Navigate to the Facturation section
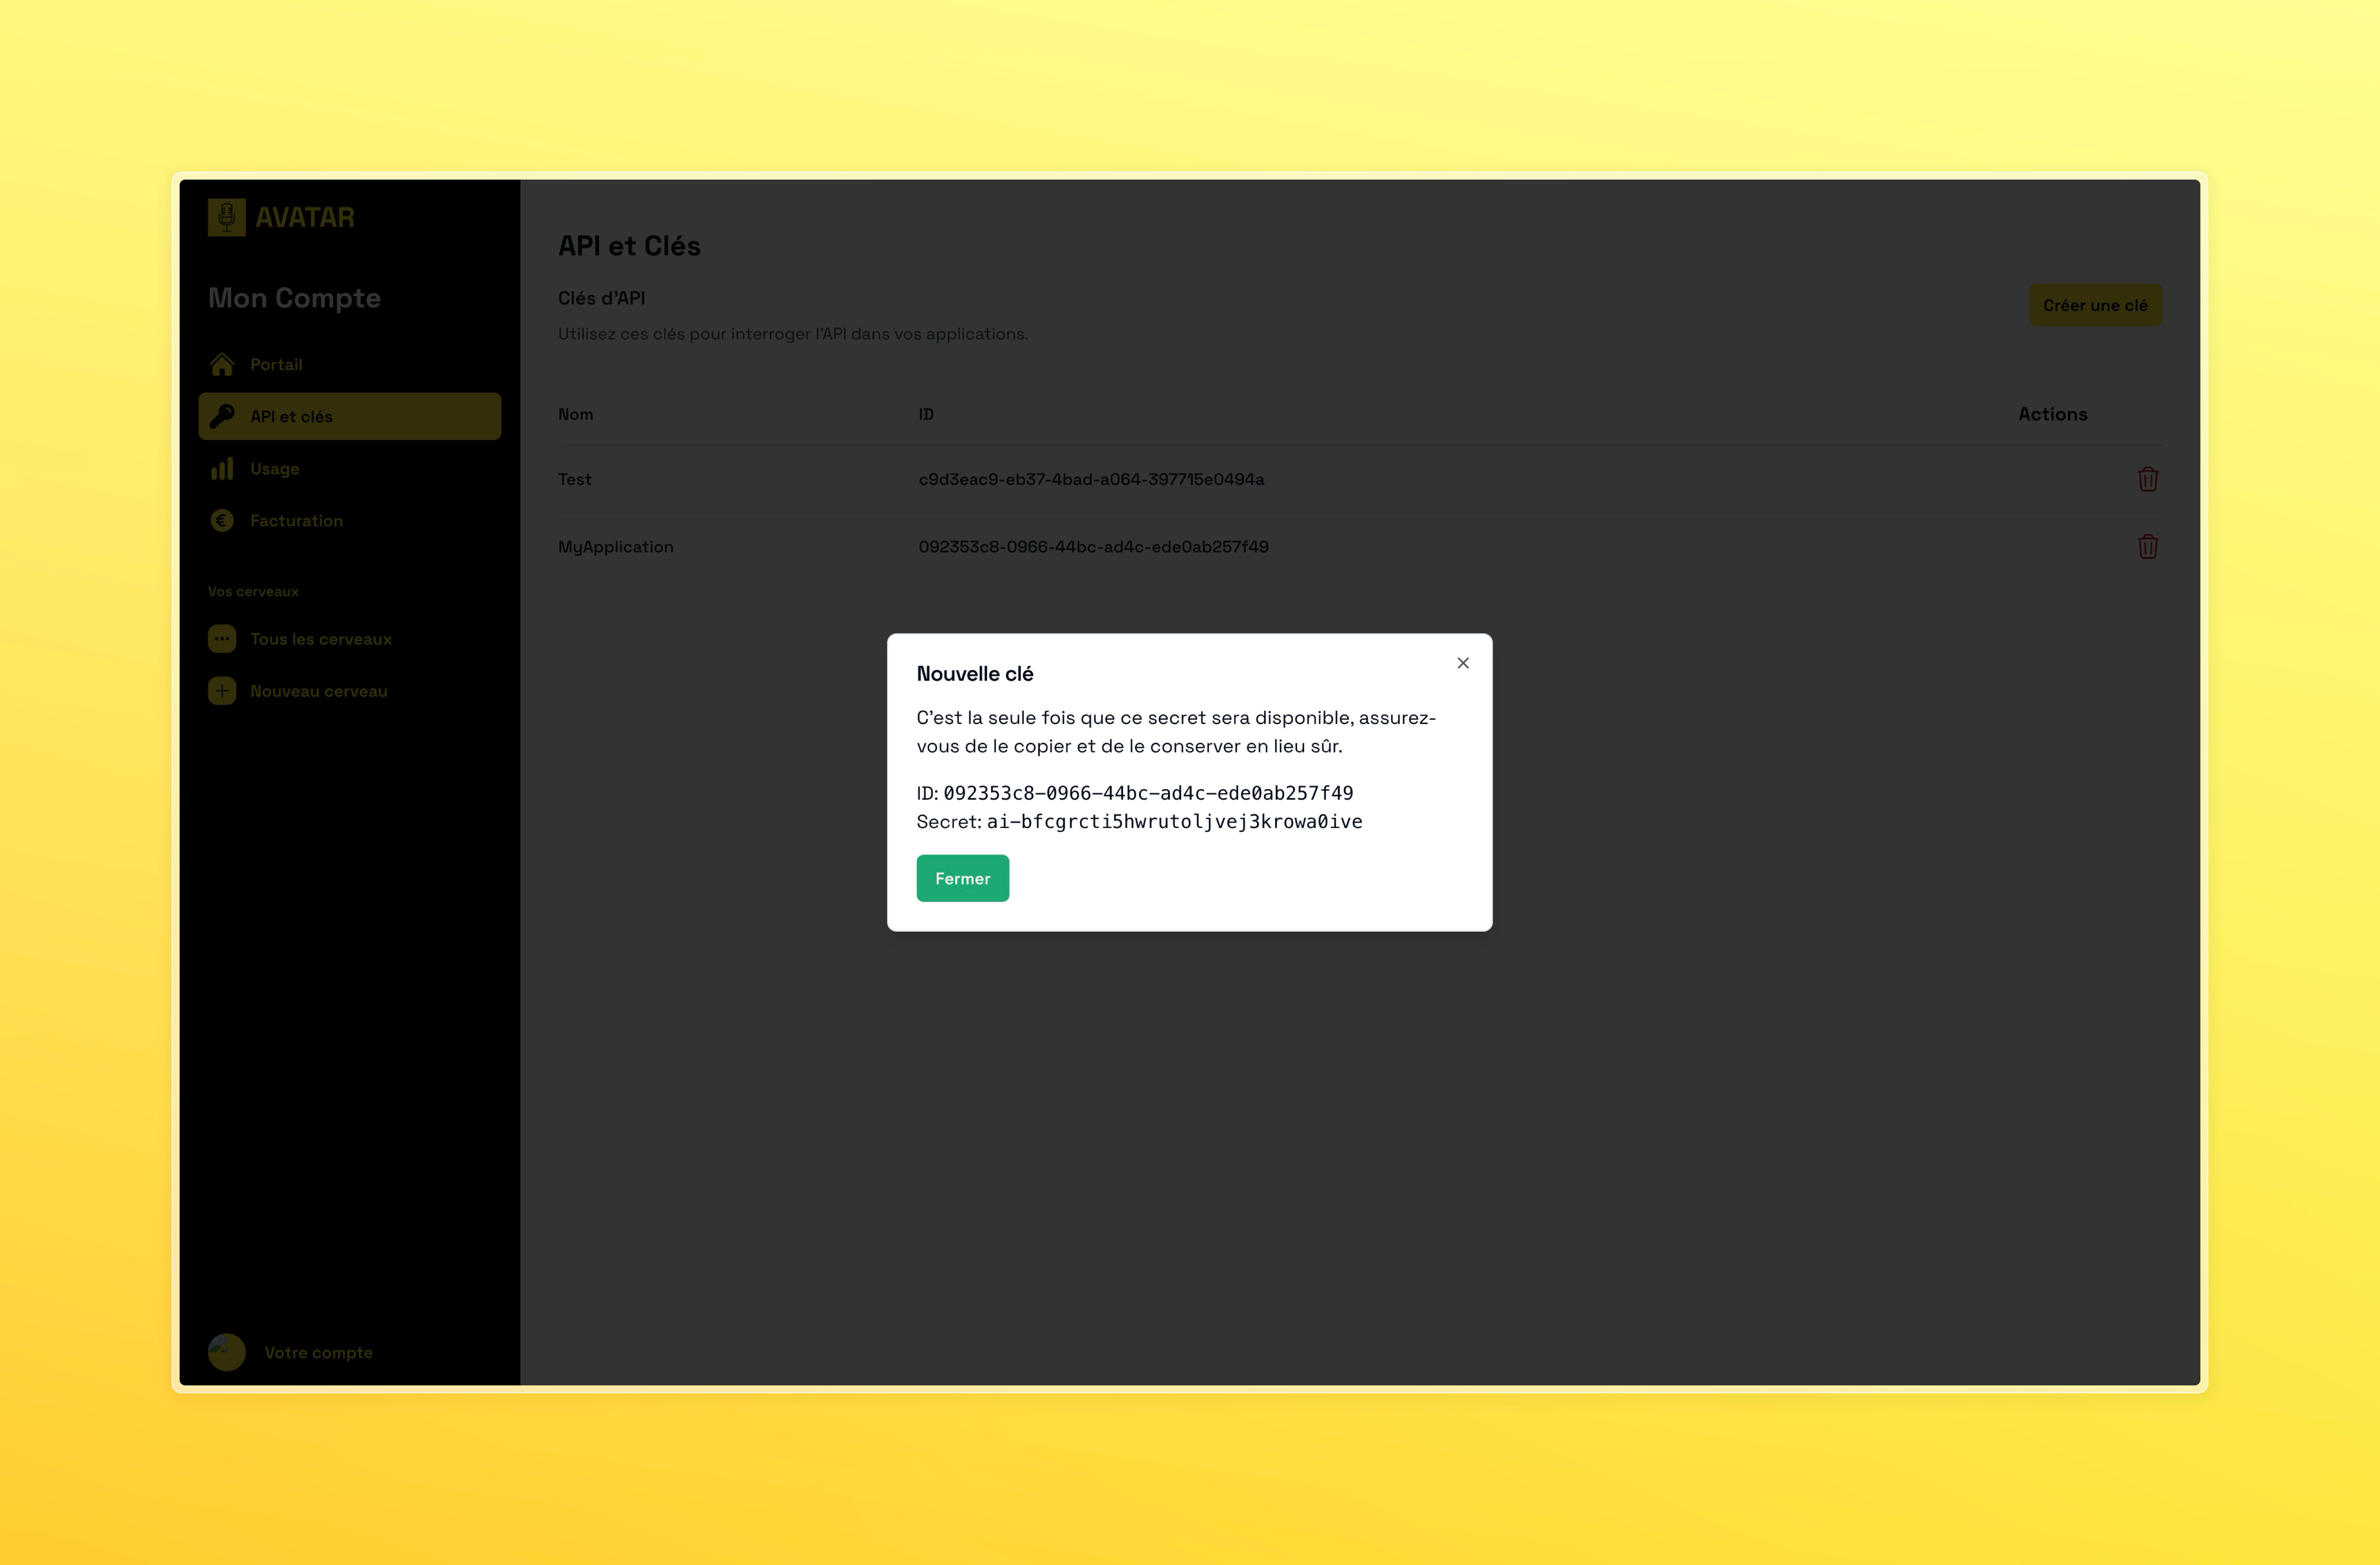This screenshot has height=1565, width=2380. pyautogui.click(x=296, y=520)
